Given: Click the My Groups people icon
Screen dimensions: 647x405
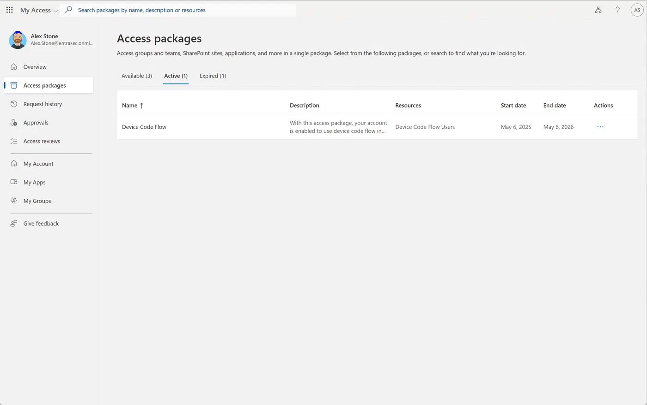Looking at the screenshot, I should coord(14,201).
